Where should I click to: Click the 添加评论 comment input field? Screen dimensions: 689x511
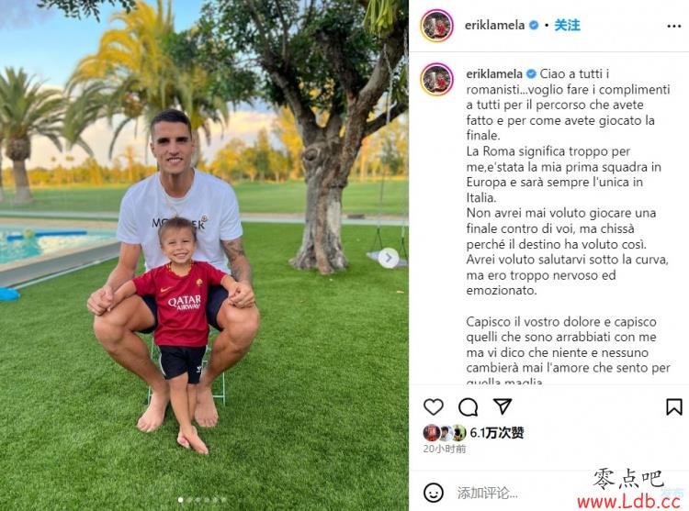click(518, 493)
